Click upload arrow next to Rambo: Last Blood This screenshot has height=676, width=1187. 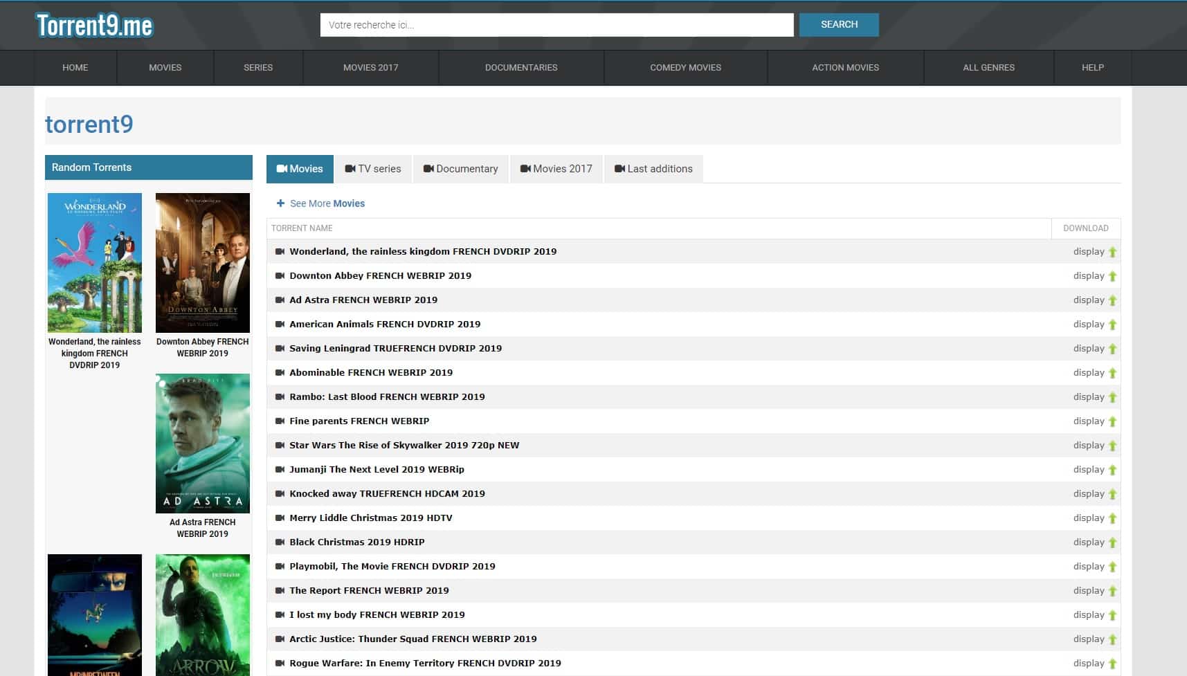click(x=1112, y=396)
